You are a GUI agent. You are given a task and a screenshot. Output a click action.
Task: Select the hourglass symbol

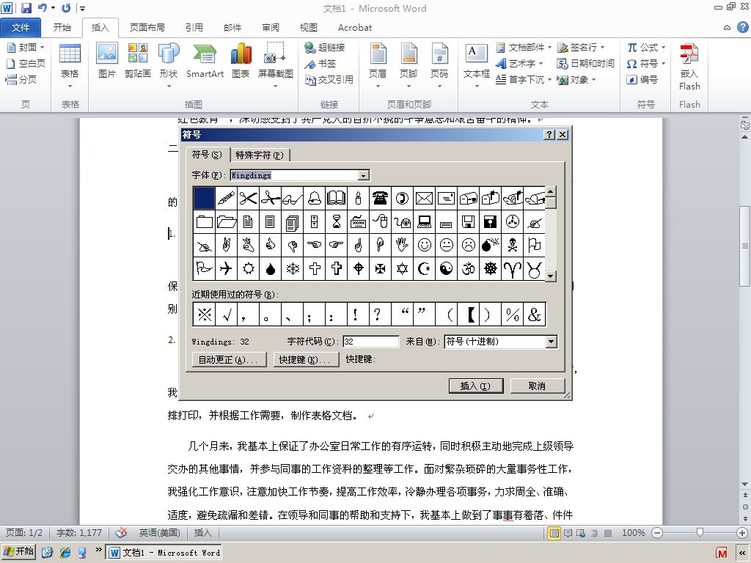click(336, 221)
